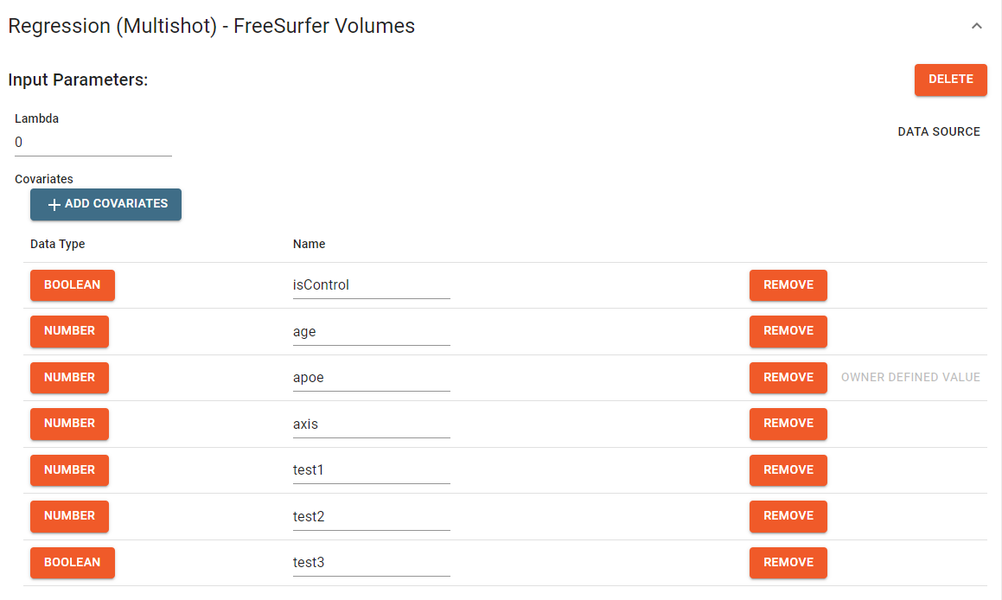Remove the test3 covariate
Screen dimensions: 1002x600
(x=788, y=563)
